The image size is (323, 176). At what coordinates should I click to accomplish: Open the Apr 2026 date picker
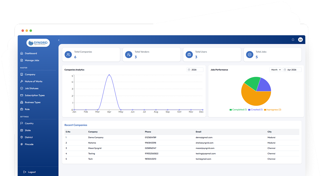coord(292,70)
